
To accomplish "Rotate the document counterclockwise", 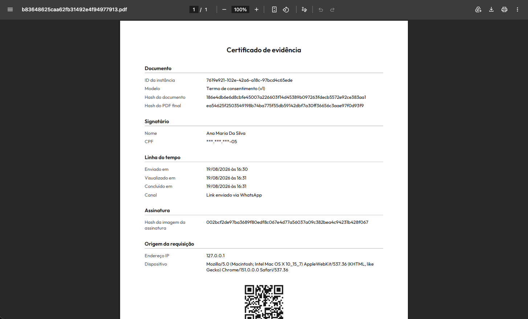I will coord(286,9).
